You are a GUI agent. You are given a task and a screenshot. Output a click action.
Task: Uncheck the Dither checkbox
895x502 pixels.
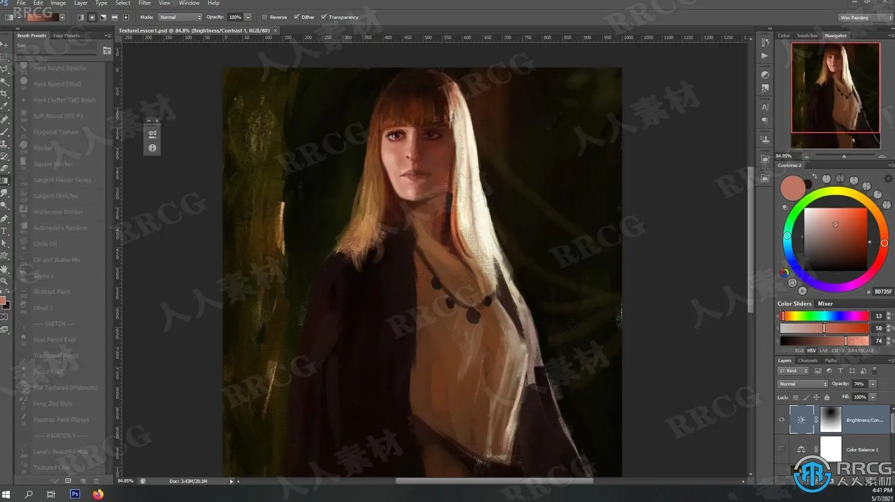296,17
